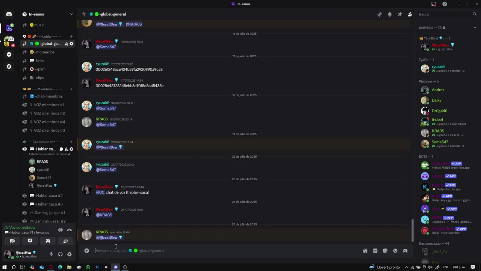This screenshot has width=481, height=271.
Task: Click the chat scrollbar
Action: (x=413, y=230)
